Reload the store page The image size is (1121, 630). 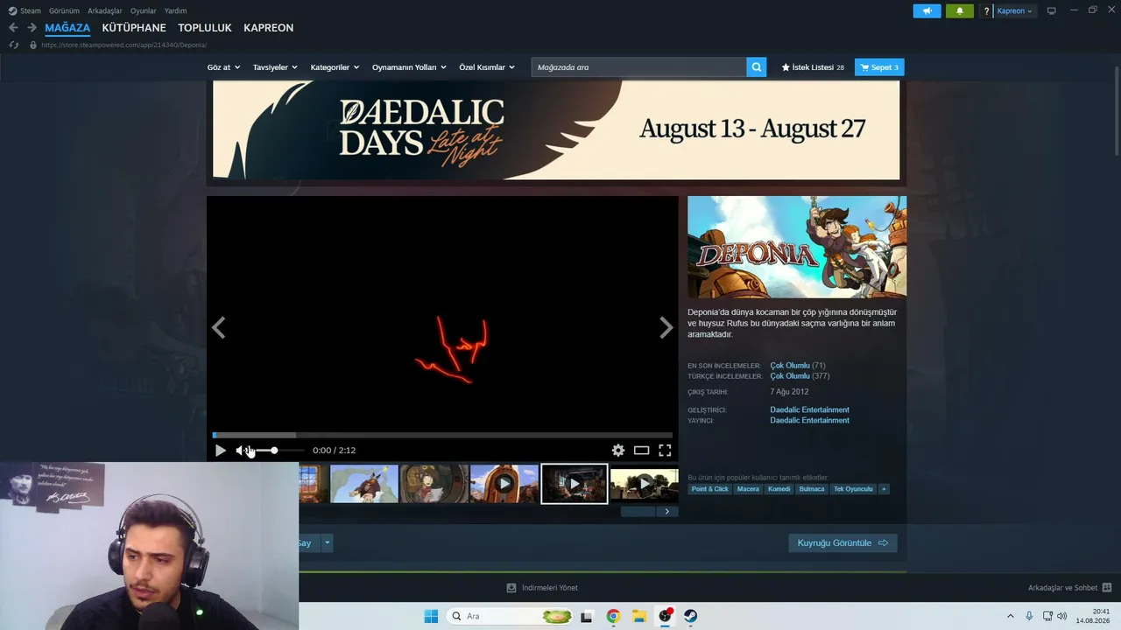[13, 45]
